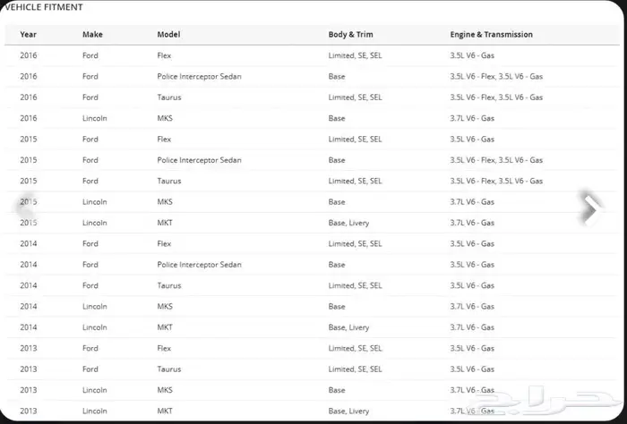627x424 pixels.
Task: Click the 2015 Ford Taurus model cell
Action: coord(168,181)
